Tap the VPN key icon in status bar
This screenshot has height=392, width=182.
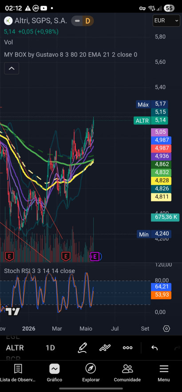click(142, 8)
